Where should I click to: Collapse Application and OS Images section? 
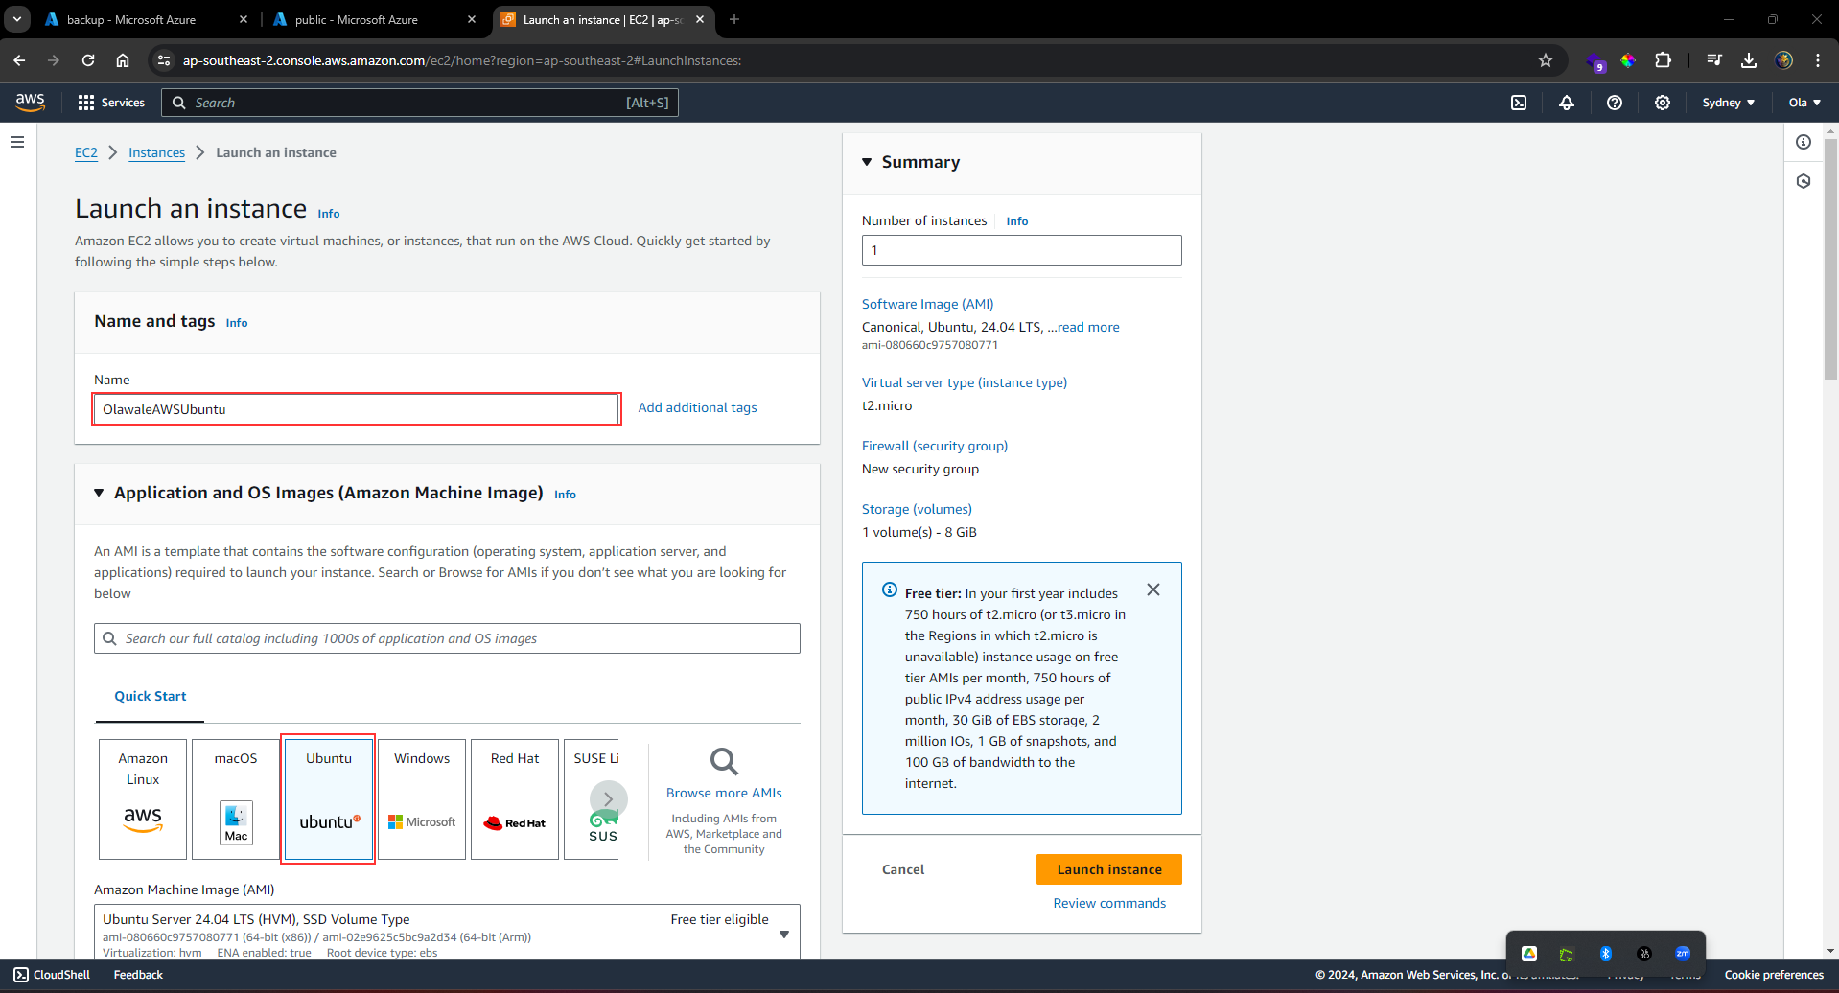tap(99, 493)
